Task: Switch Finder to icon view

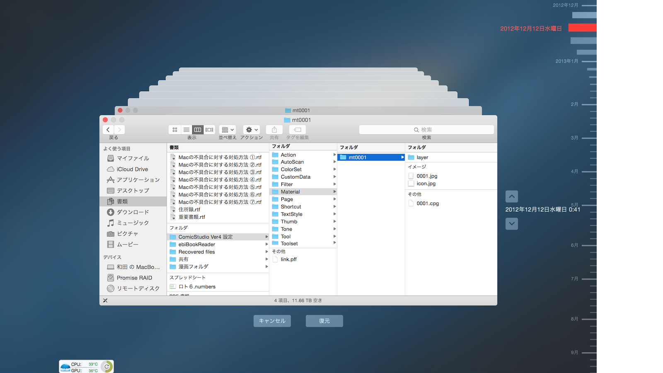Action: (175, 130)
